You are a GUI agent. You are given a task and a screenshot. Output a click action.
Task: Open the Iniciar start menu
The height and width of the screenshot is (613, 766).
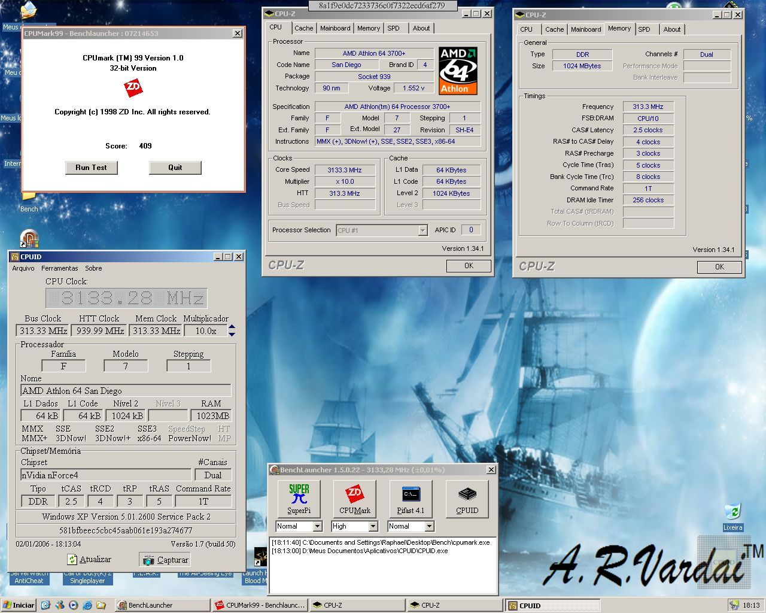19,605
